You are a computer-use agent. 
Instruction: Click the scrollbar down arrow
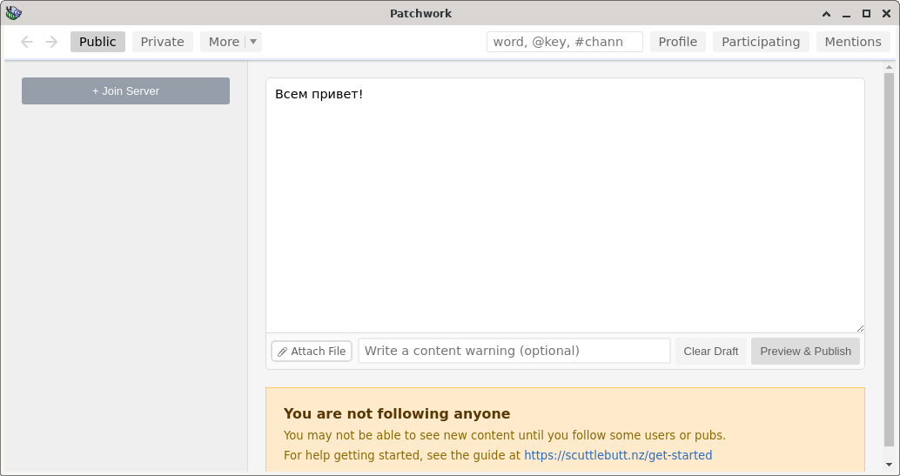[887, 464]
